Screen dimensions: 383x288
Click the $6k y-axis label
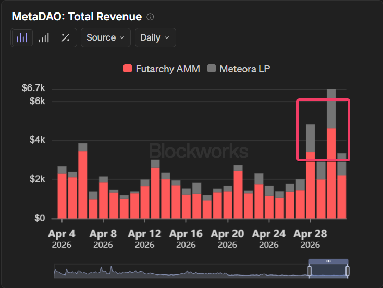click(38, 101)
